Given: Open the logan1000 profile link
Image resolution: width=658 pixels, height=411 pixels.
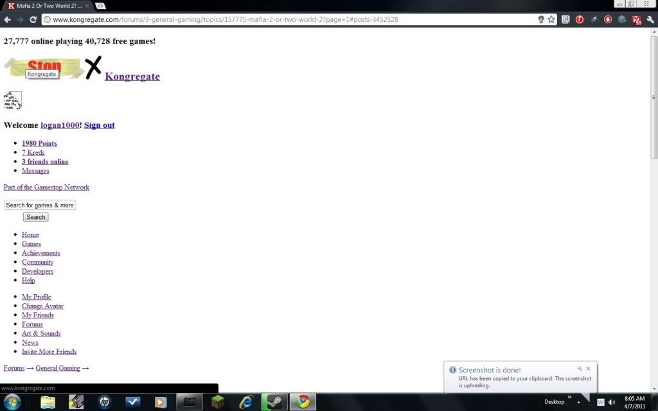Looking at the screenshot, I should click(60, 125).
